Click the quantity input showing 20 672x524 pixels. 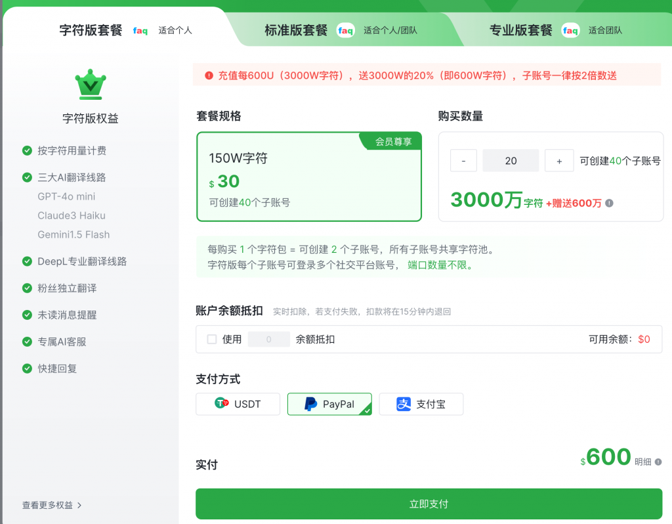click(x=511, y=160)
